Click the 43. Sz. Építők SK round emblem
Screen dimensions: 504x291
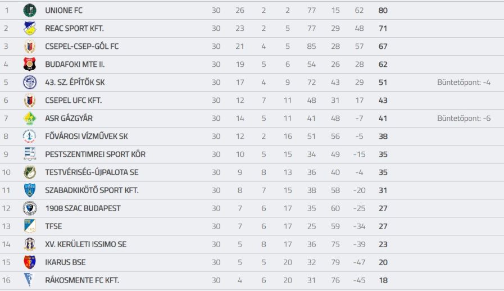coord(30,83)
